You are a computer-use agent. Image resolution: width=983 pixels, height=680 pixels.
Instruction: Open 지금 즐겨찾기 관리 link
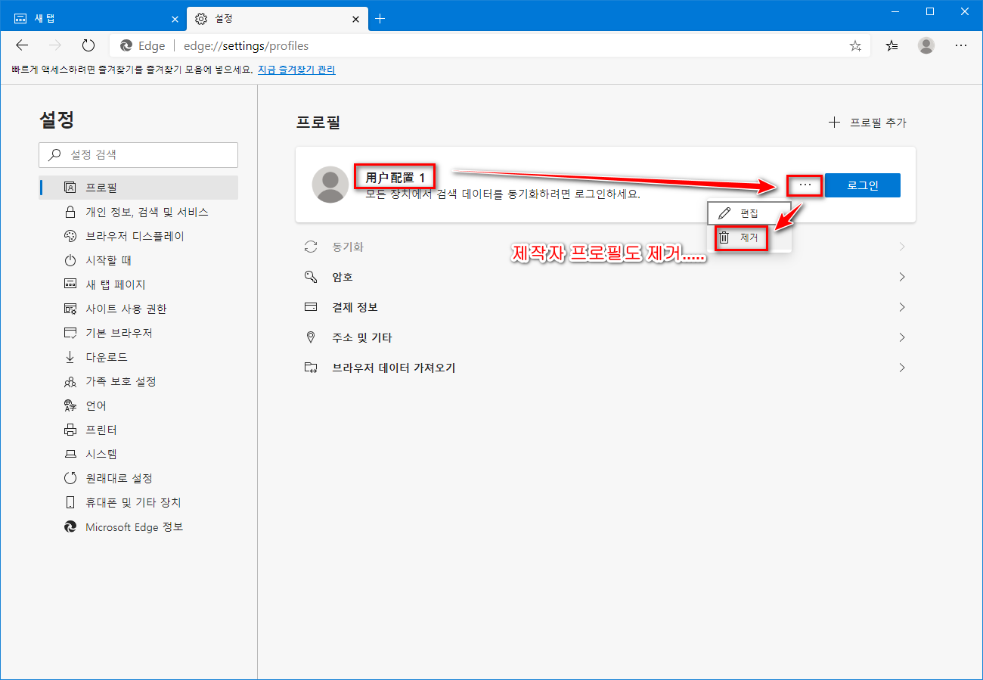(296, 70)
